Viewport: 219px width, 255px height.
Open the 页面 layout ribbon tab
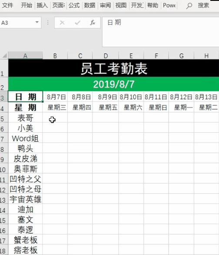point(58,5)
